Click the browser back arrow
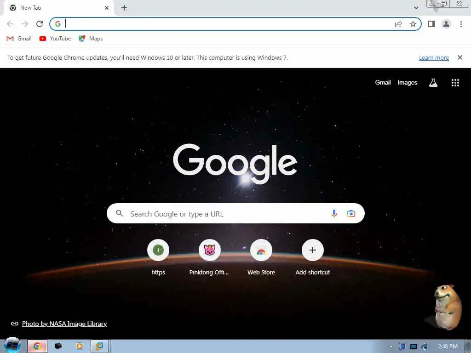 10,24
